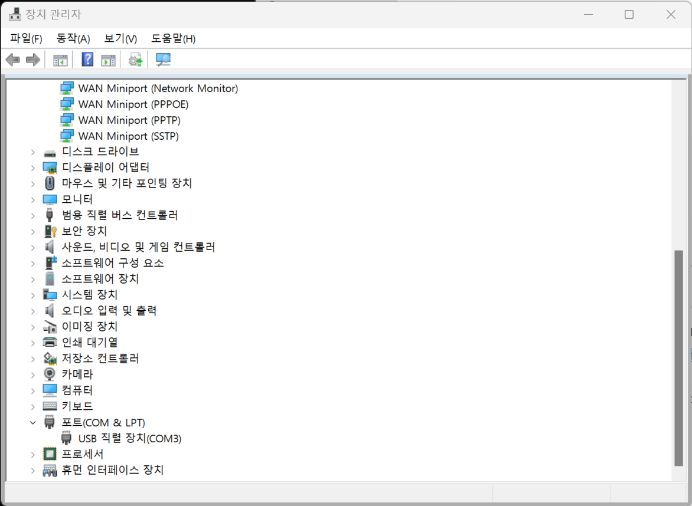Expand the 시스템 장치 category
This screenshot has width=692, height=506.
coord(32,295)
